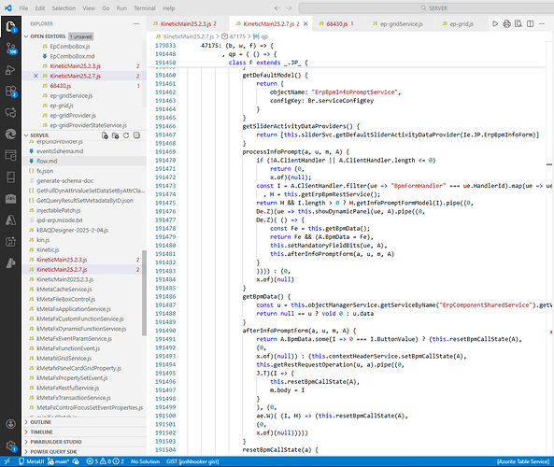Open the Source Control view

[x=11, y=49]
